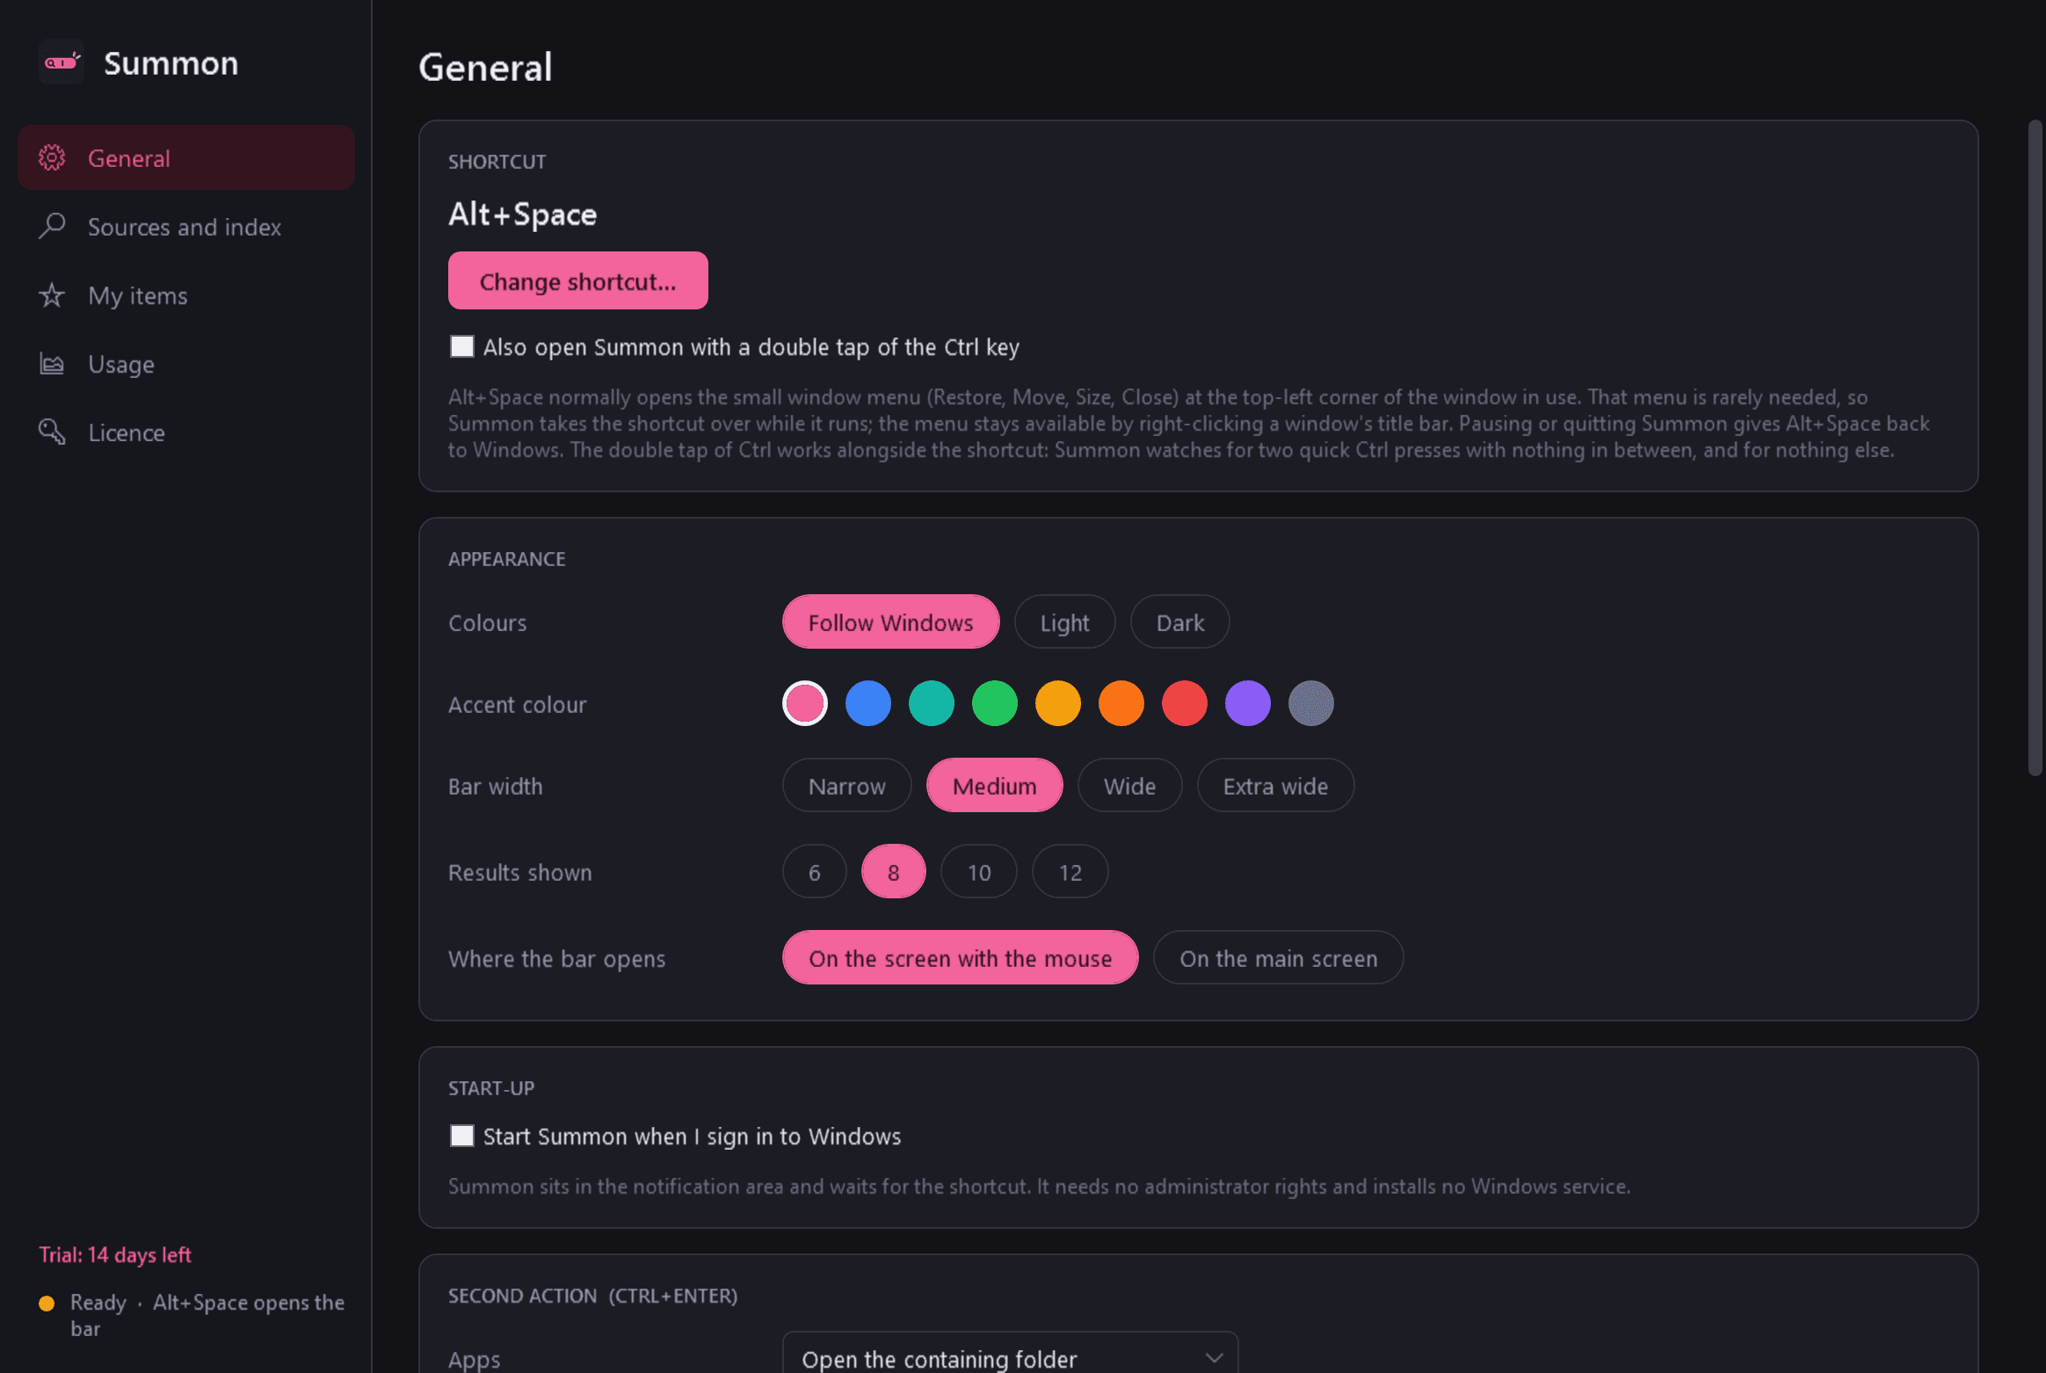
Task: Tick Start Summon when I sign in
Action: pos(462,1136)
